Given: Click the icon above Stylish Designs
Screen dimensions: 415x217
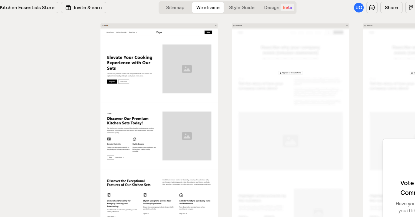Looking at the screenshot, I should [x=134, y=139].
